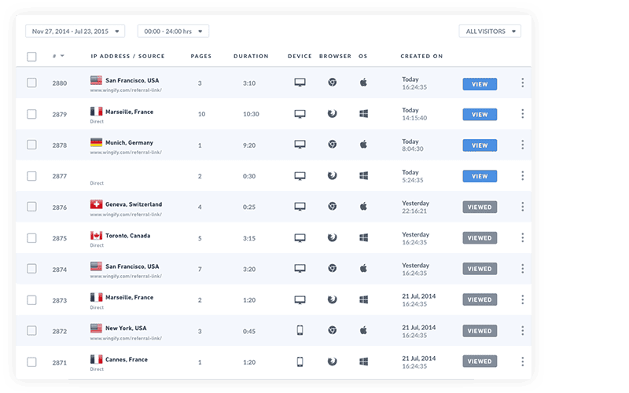Image resolution: width=629 pixels, height=393 pixels.
Task: Select the checkbox for visitor 2871
Action: tap(31, 362)
